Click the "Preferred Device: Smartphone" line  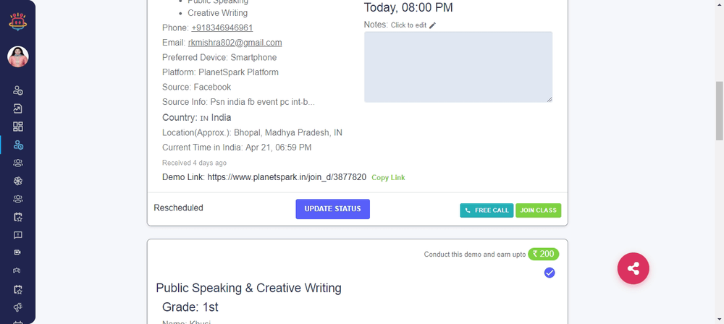point(219,58)
